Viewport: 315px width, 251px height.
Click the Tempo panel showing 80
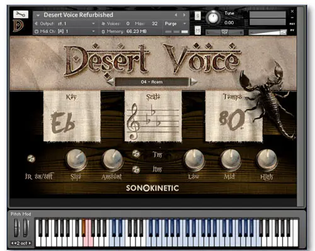coord(234,116)
